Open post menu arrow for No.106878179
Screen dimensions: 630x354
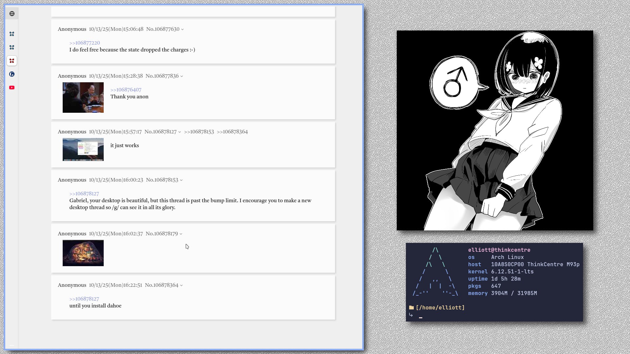tap(181, 234)
